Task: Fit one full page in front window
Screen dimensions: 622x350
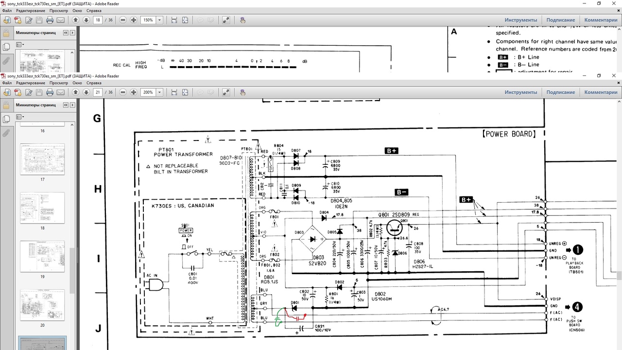Action: pyautogui.click(x=185, y=92)
